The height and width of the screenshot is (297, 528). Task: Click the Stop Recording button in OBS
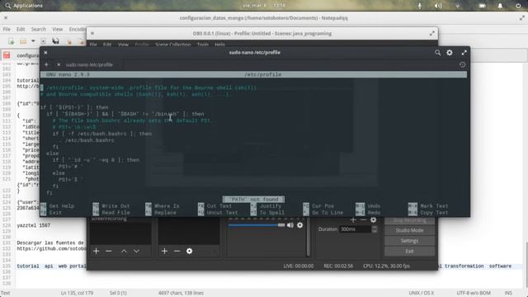pyautogui.click(x=409, y=220)
